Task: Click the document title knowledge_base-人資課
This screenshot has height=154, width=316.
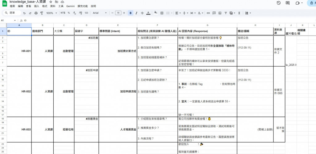Action: pyautogui.click(x=28, y=2)
